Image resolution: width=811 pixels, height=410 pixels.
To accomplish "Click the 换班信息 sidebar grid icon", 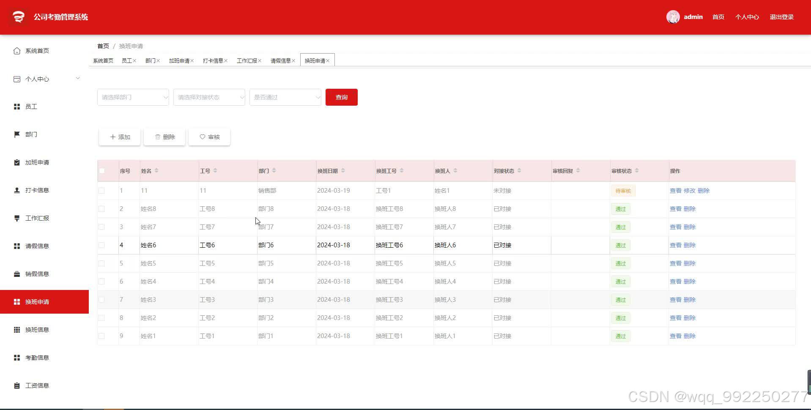I will pos(17,330).
